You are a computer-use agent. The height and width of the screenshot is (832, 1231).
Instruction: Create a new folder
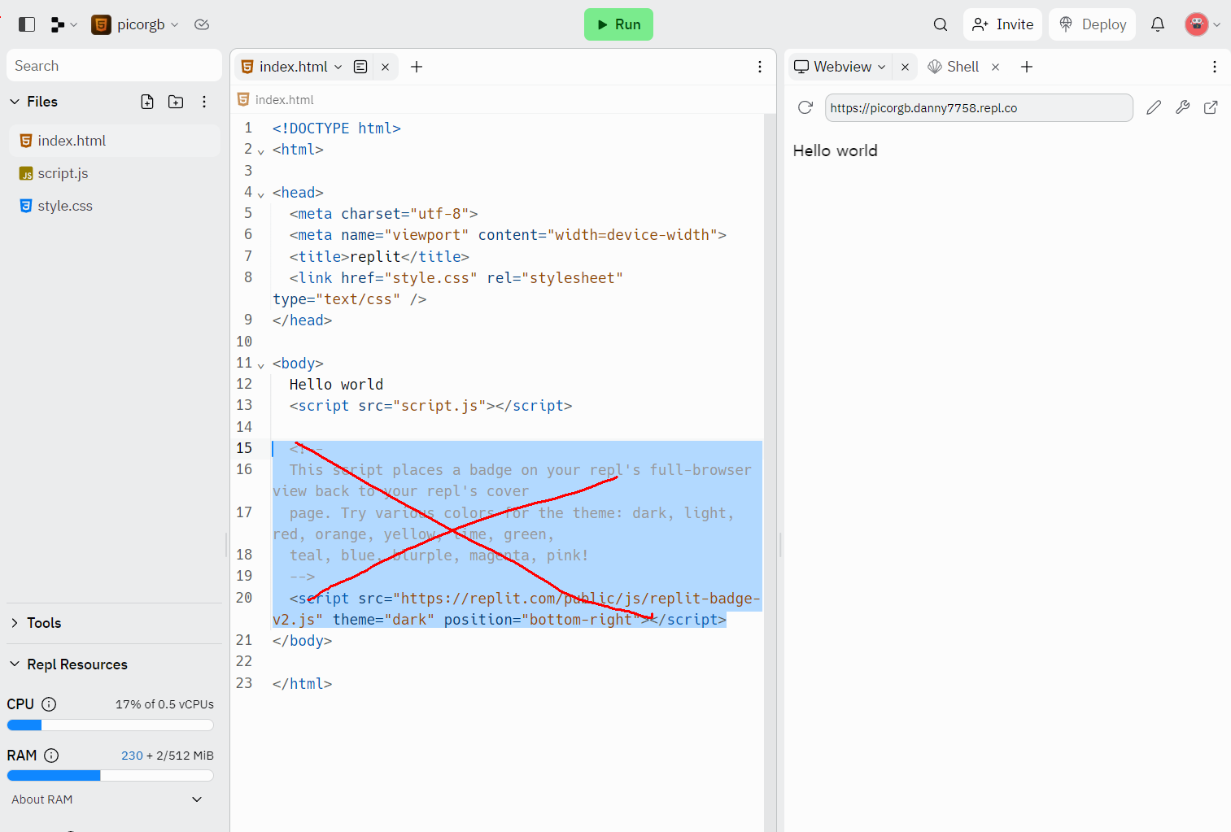pos(176,102)
